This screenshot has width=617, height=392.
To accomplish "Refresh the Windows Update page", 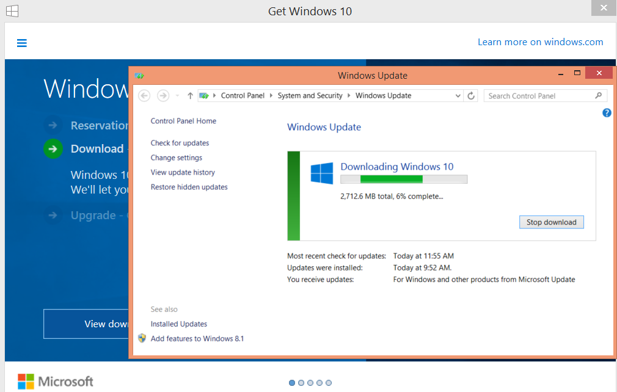I will coord(471,95).
